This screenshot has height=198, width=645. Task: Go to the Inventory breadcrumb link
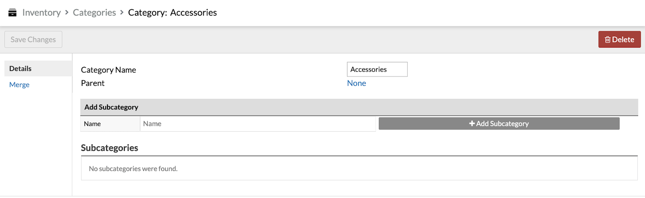coord(41,13)
